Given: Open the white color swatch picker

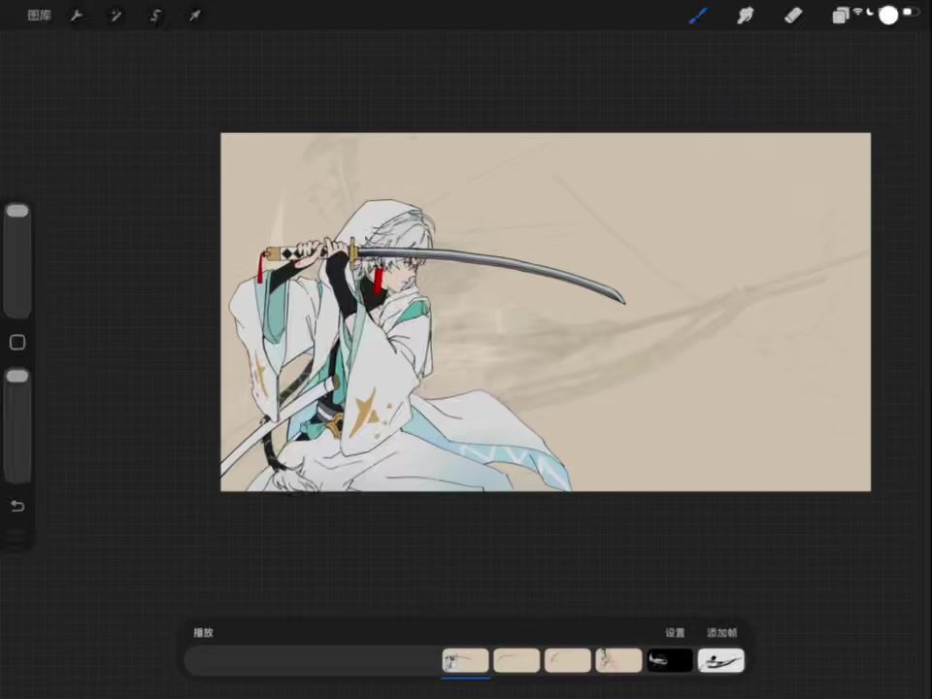Looking at the screenshot, I should [888, 16].
